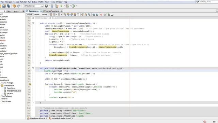Select Source Packages tree node
This screenshot has width=218, height=123.
pos(7,83)
